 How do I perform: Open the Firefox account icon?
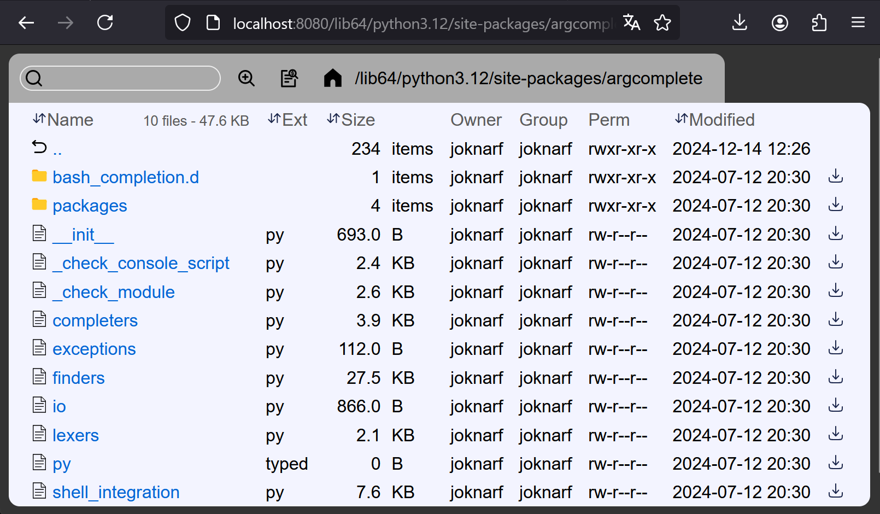click(x=779, y=23)
